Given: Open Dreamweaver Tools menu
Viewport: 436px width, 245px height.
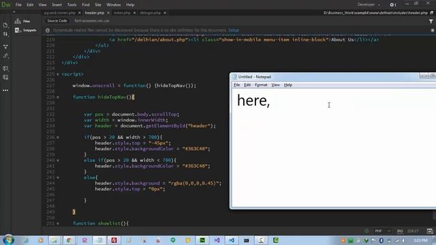Looking at the screenshot, I should click(72, 5).
